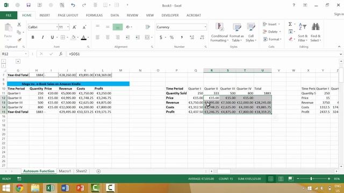Toggle Bold formatting
344x193 pixels.
[33, 38]
